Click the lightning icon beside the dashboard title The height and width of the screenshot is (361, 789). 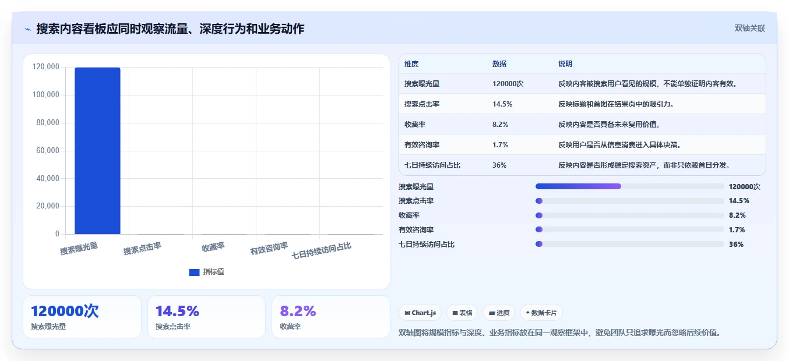click(28, 29)
